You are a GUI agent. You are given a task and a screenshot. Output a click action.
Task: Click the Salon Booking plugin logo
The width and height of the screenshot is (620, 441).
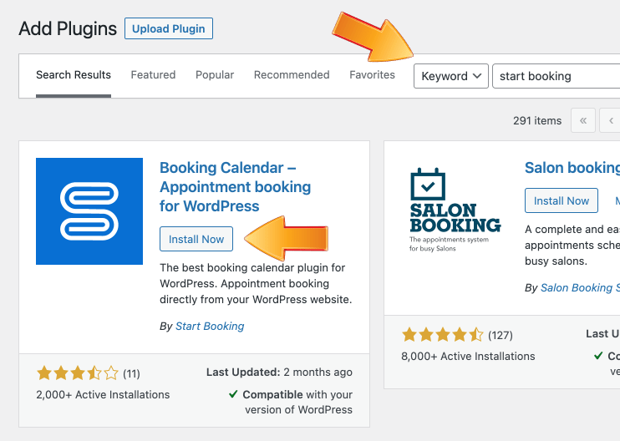[x=455, y=210]
